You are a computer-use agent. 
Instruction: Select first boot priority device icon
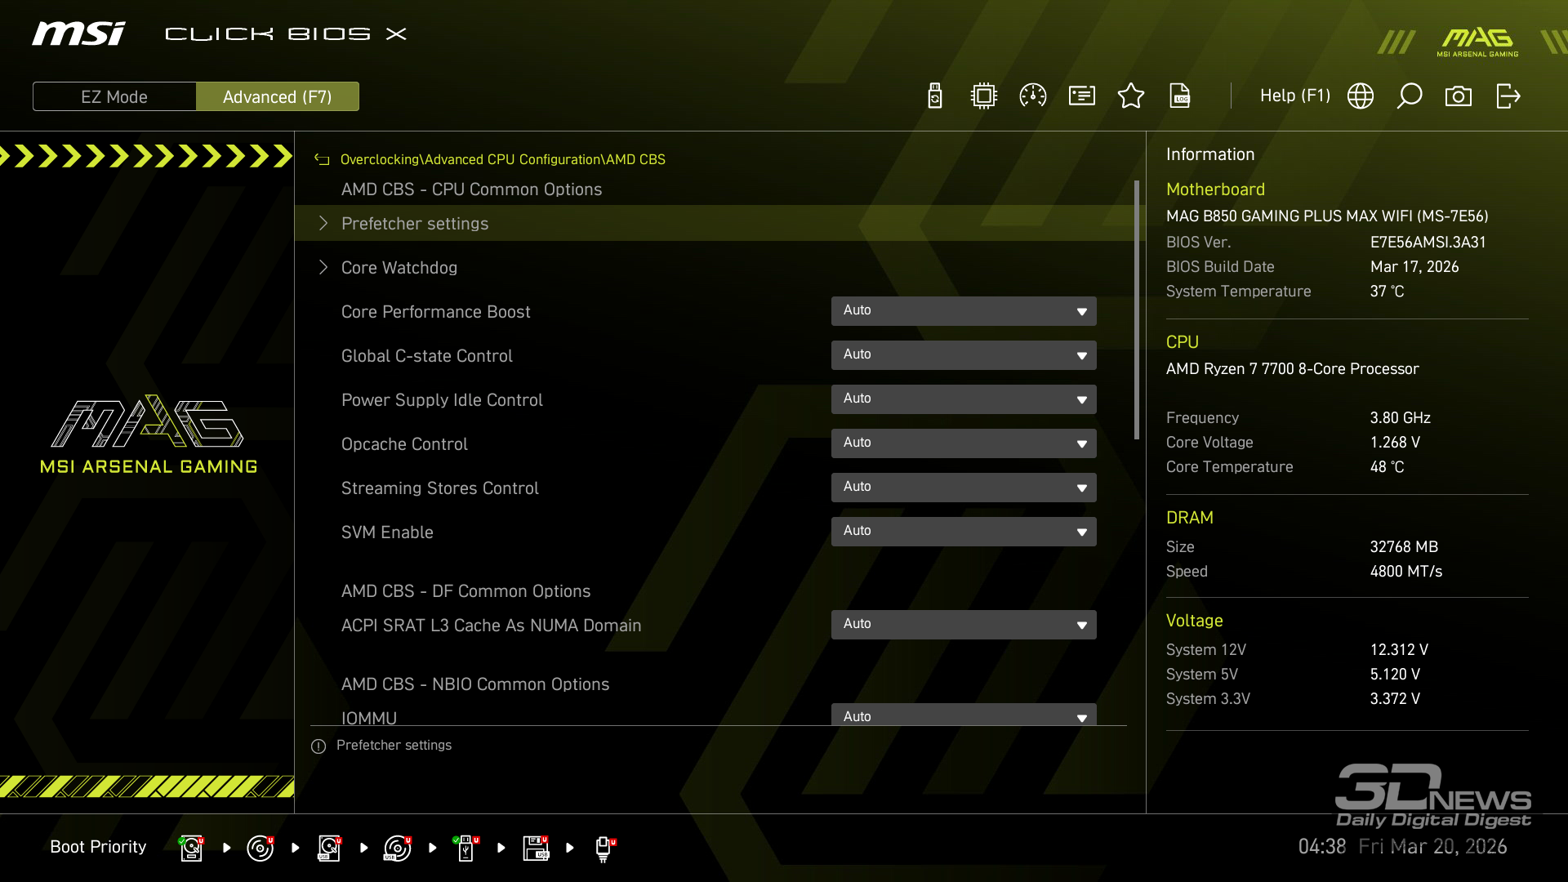pyautogui.click(x=191, y=848)
